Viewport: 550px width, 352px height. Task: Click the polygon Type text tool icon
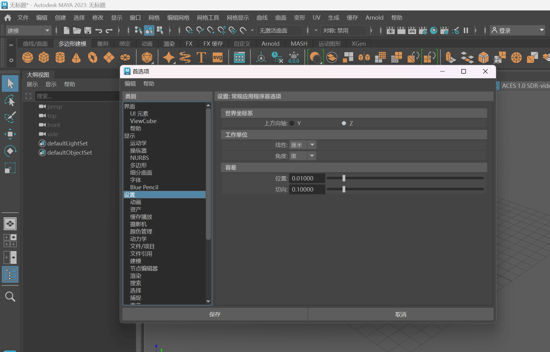(201, 57)
